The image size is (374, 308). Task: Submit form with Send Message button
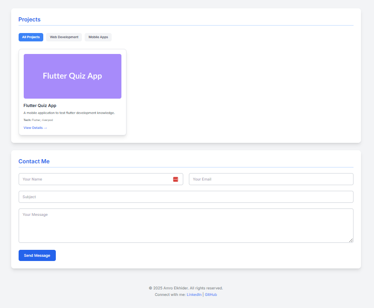click(37, 255)
